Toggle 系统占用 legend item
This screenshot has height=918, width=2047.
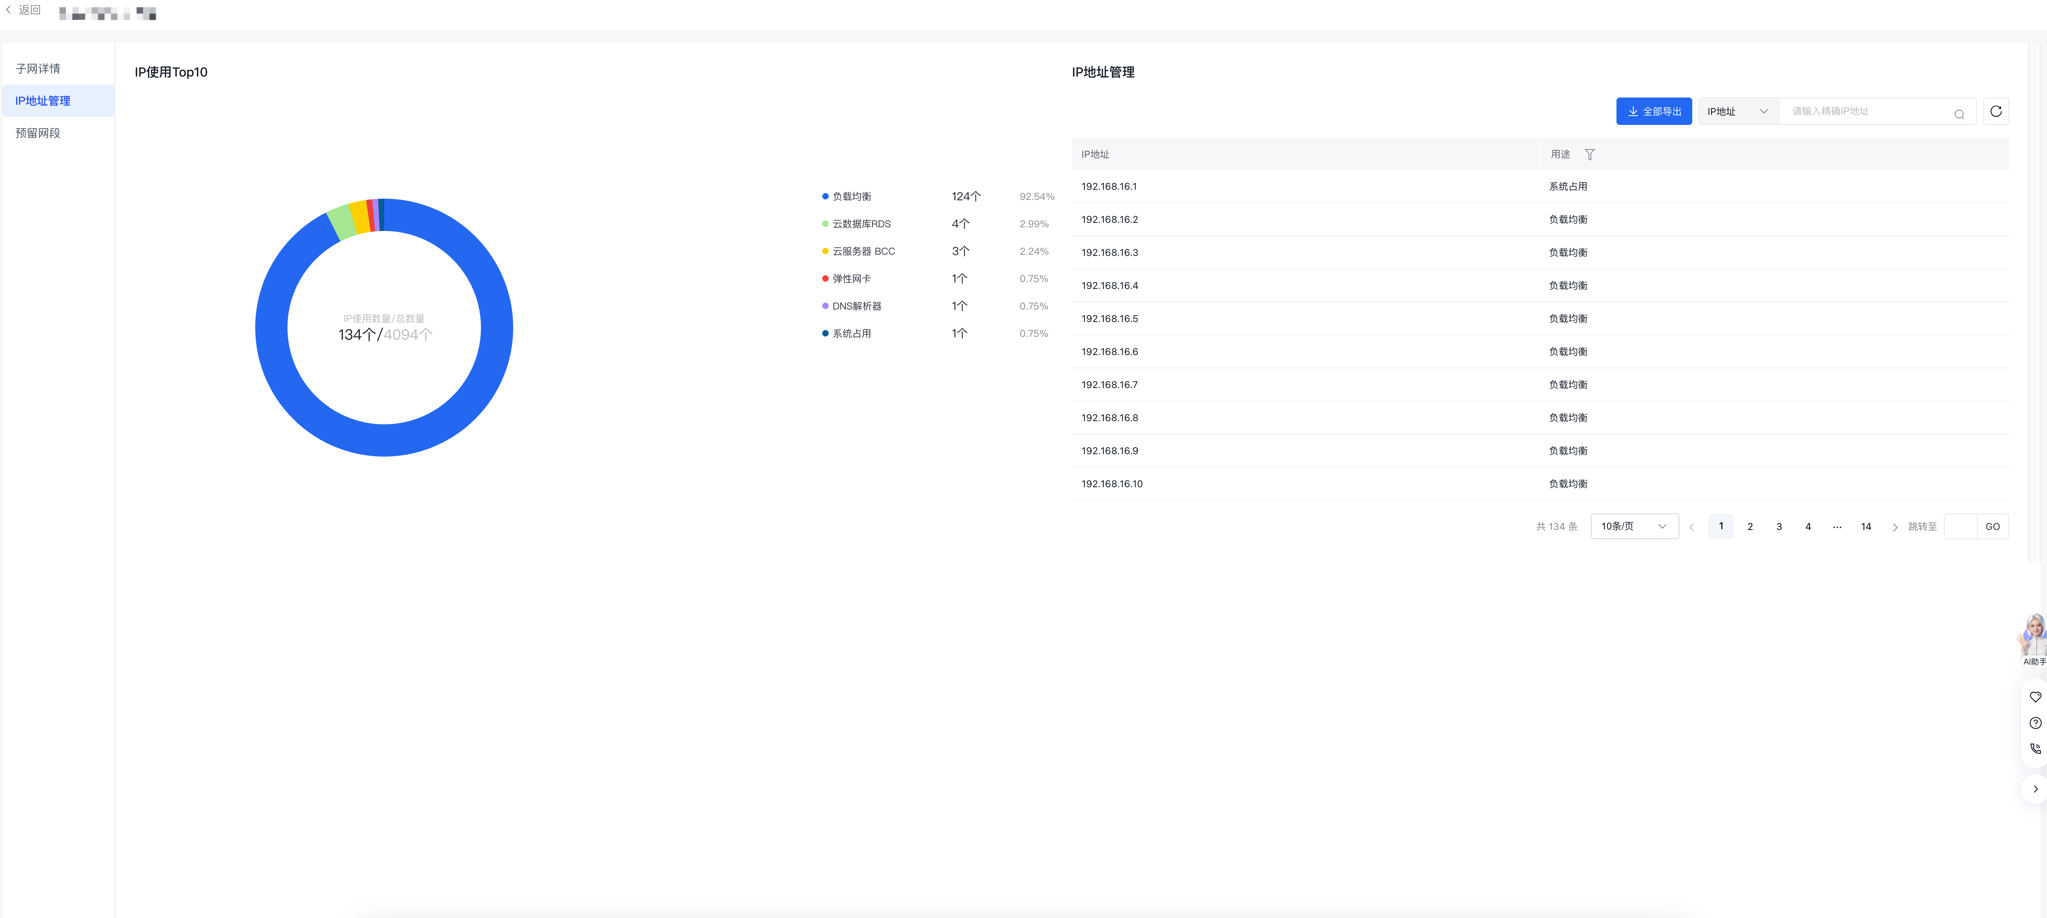846,334
